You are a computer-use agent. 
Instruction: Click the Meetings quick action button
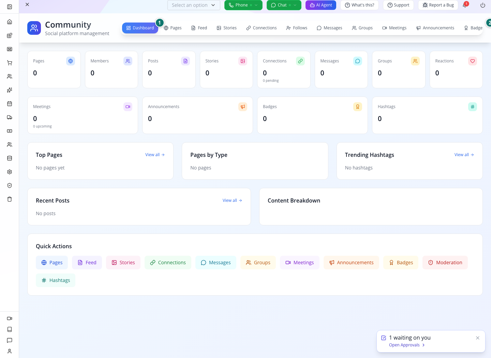(300, 263)
